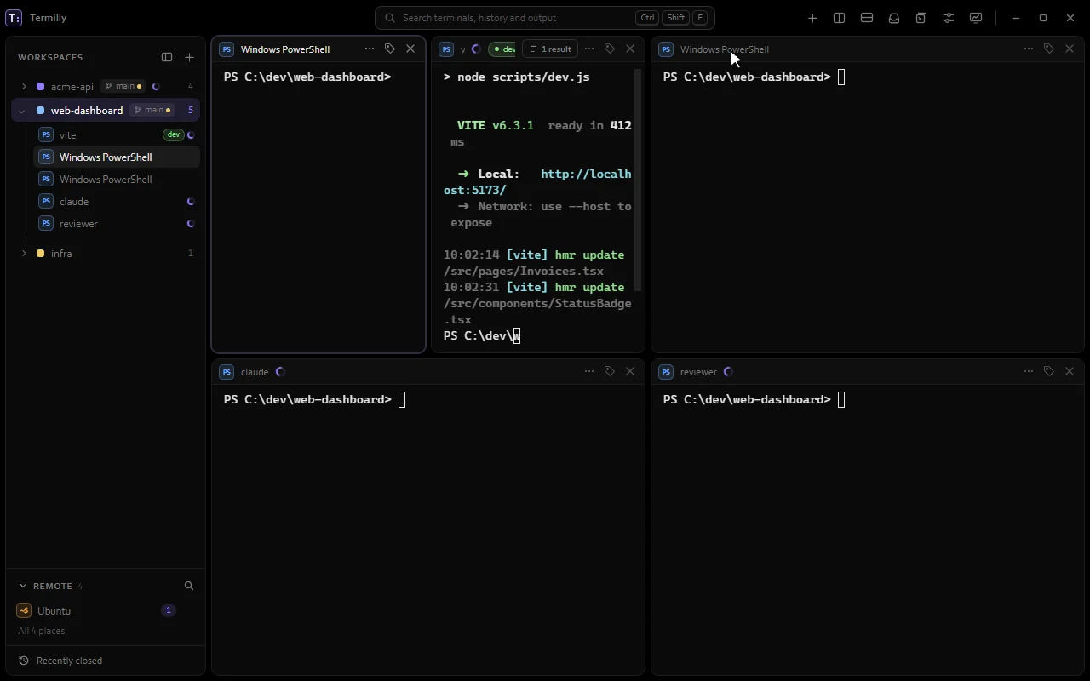The height and width of the screenshot is (681, 1090).
Task: Close the reviewer terminal pane
Action: (x=1070, y=371)
